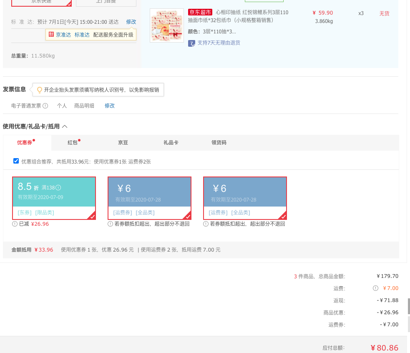Click the 京准达 link
The image size is (410, 353).
[63, 35]
